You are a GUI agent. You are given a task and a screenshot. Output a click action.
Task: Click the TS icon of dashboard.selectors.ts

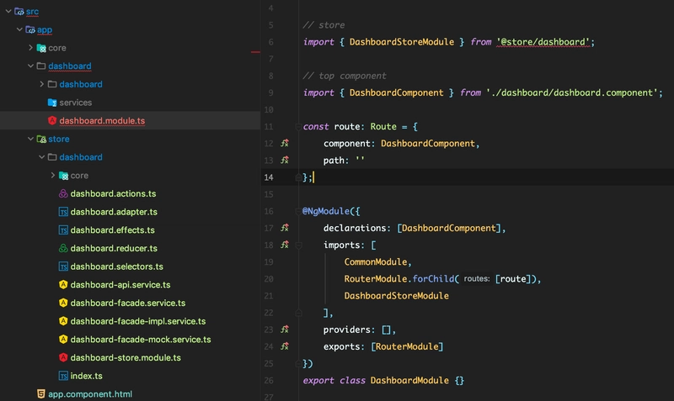63,266
